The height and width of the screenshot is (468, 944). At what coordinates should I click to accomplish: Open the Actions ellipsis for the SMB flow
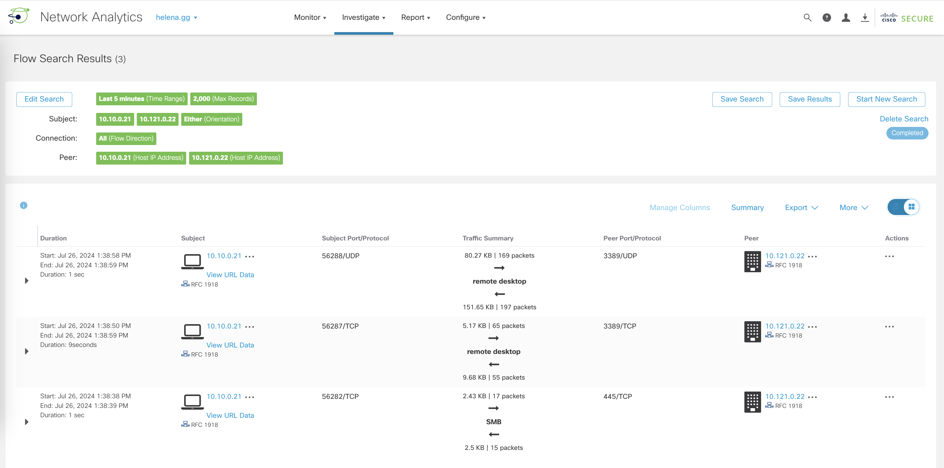(x=889, y=397)
